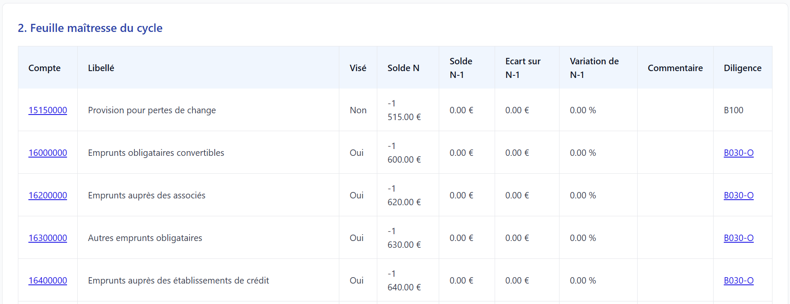790x304 pixels.
Task: Open B030-O diligence for Emprunts obligataires convertibles
Action: 739,153
